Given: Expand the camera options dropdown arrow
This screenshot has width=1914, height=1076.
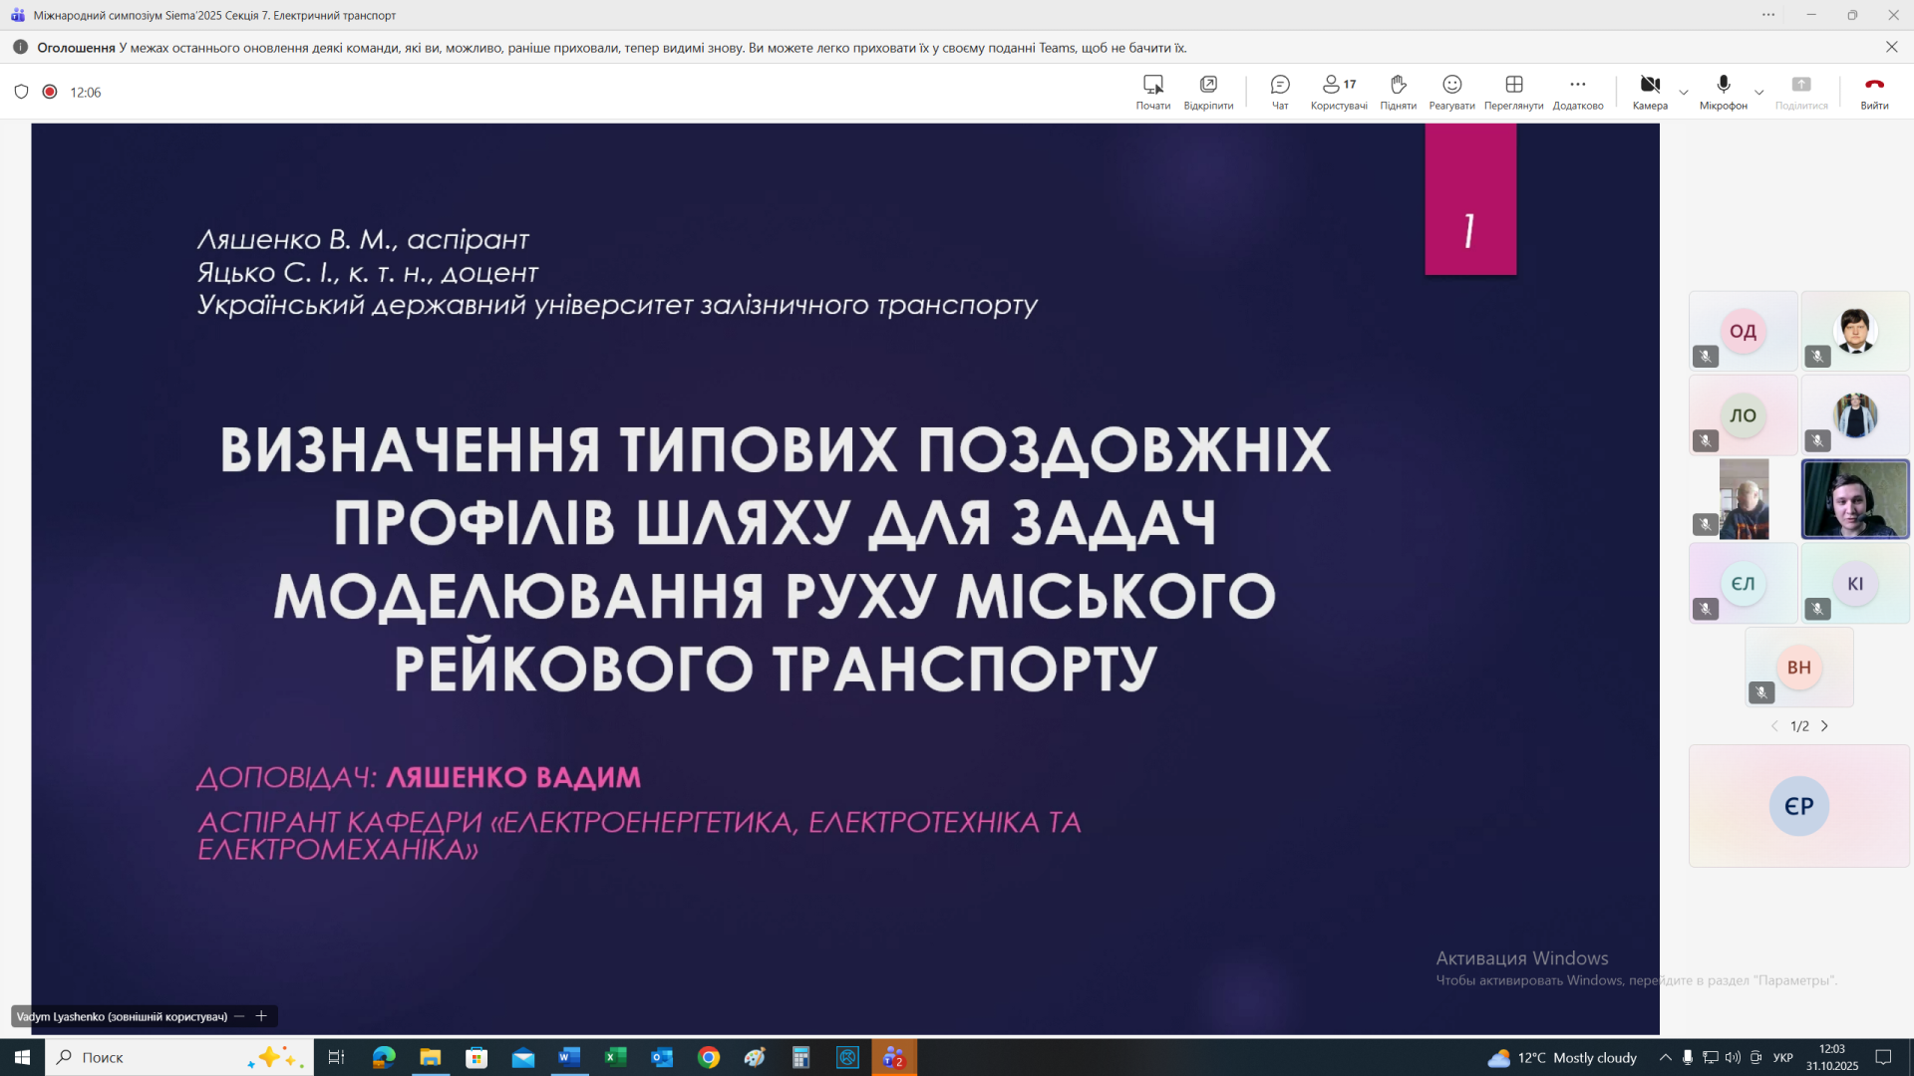Looking at the screenshot, I should coord(1684,93).
